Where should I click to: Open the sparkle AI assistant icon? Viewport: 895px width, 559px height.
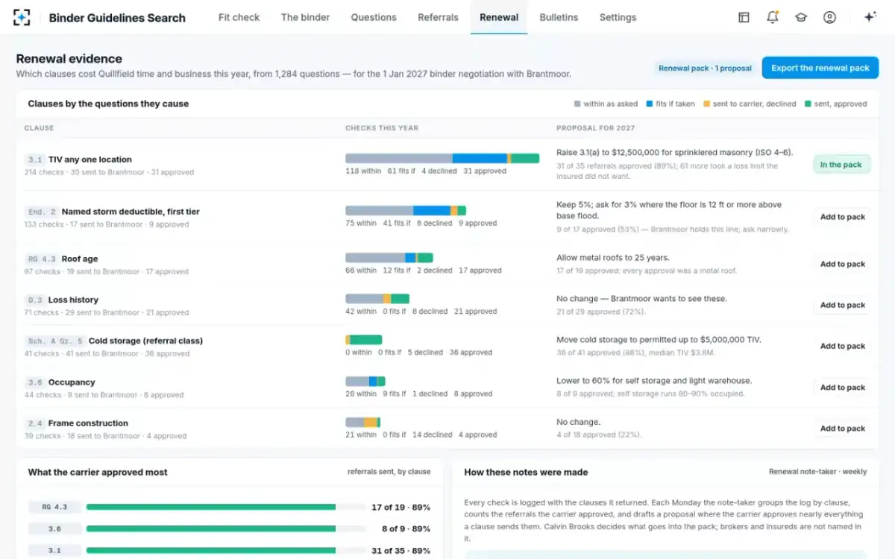[870, 17]
